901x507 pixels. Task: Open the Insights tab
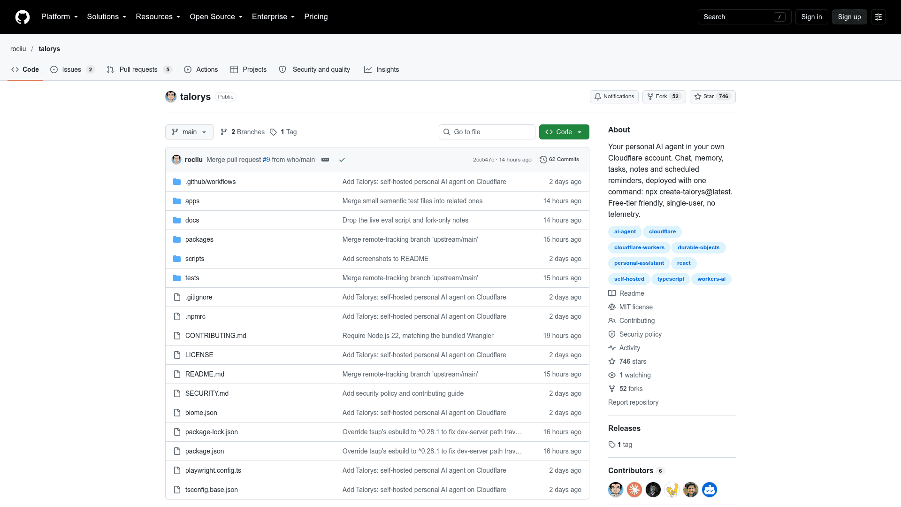click(382, 69)
